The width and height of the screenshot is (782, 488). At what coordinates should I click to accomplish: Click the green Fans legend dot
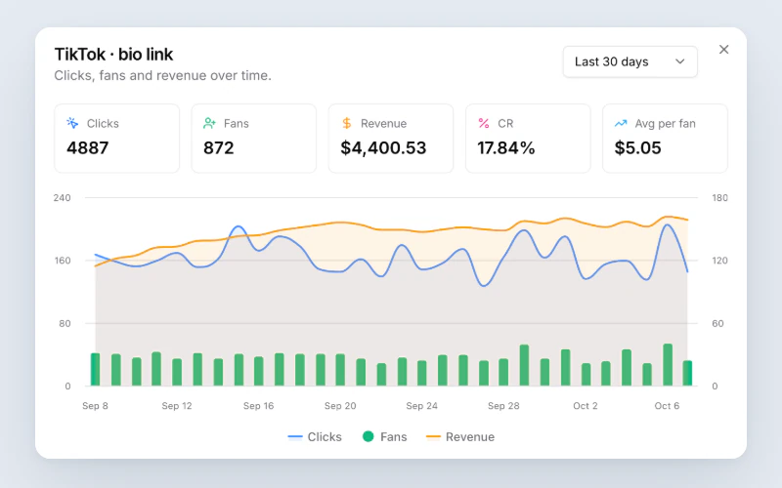click(x=369, y=436)
